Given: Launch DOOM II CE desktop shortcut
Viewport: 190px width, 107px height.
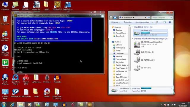Looking at the screenshot, I should (26, 5).
